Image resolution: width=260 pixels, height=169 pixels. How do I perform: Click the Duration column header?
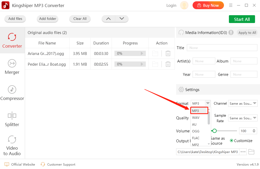point(101,43)
